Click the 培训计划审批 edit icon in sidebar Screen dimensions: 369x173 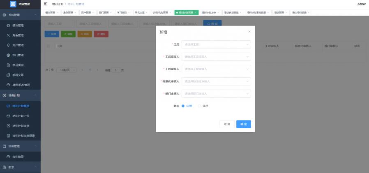tap(8, 126)
